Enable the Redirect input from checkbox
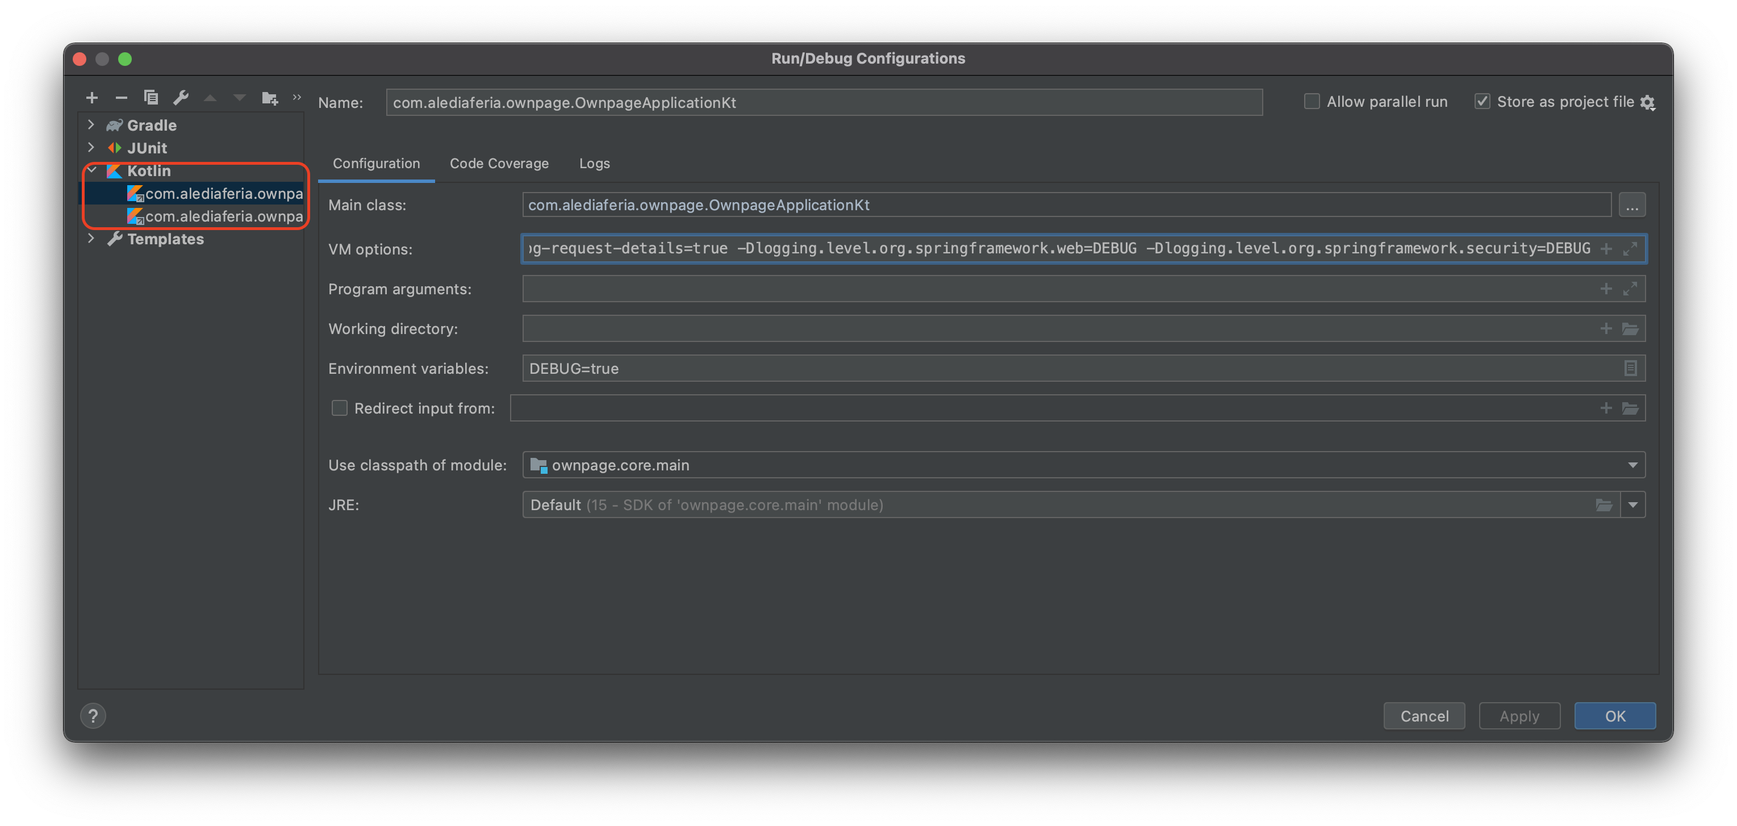 (x=340, y=408)
